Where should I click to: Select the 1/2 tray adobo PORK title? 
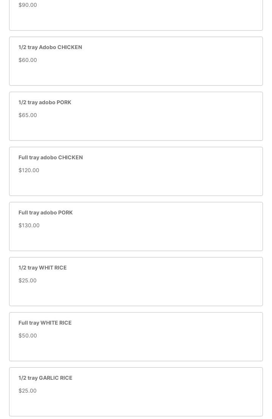[x=45, y=102]
